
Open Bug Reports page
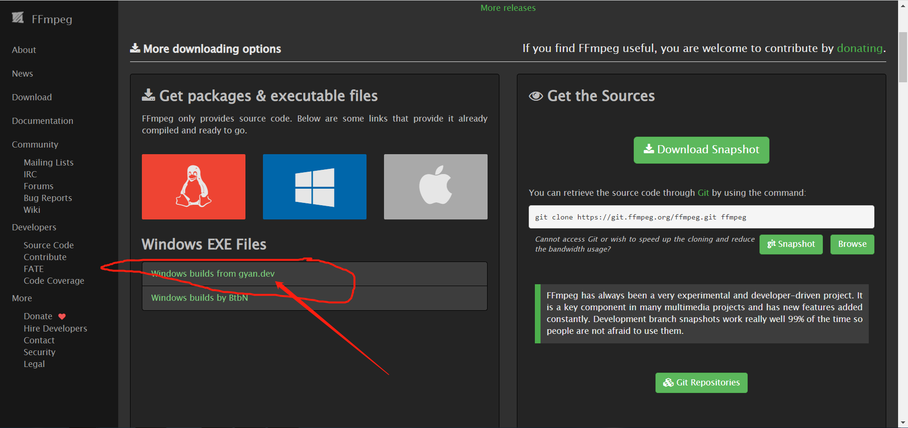[x=48, y=198]
